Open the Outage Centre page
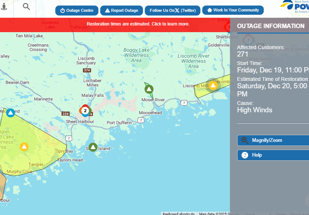Screen dimensions: 309x215 (77, 10)
